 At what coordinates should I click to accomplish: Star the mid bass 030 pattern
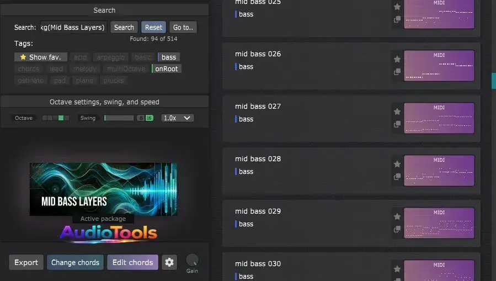[x=397, y=269]
